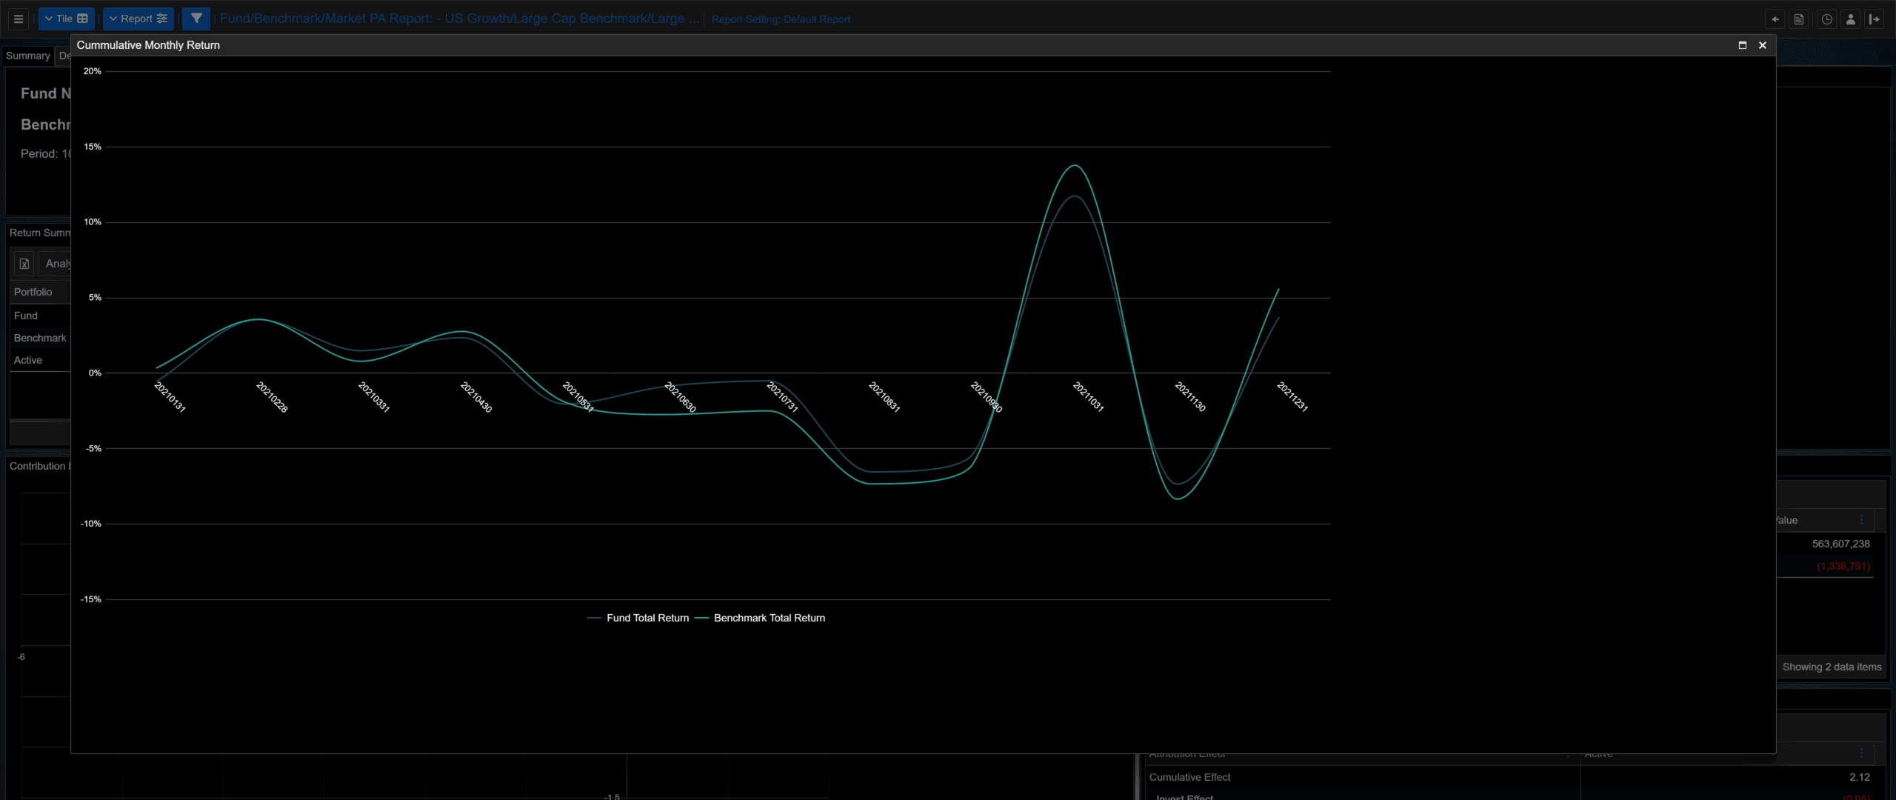
Task: Click the 20211231 x-axis date label
Action: pos(1292,397)
